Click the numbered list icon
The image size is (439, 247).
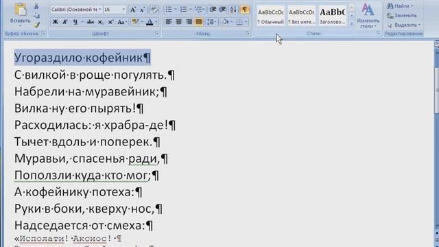tap(184, 10)
